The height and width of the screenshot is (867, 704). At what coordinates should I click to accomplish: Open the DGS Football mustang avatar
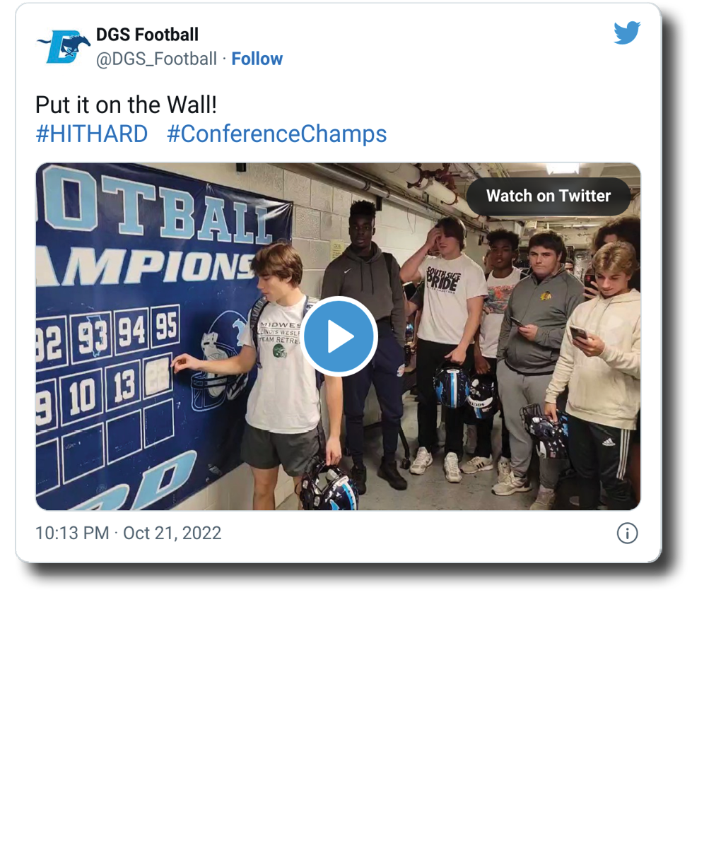[64, 47]
